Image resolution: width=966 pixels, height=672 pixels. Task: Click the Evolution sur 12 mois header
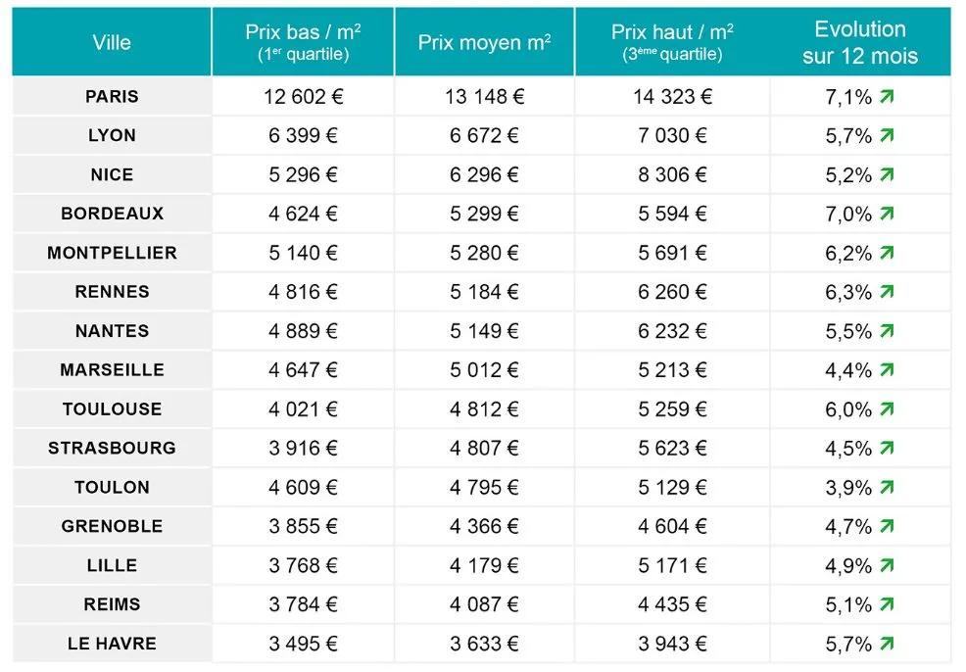point(860,42)
